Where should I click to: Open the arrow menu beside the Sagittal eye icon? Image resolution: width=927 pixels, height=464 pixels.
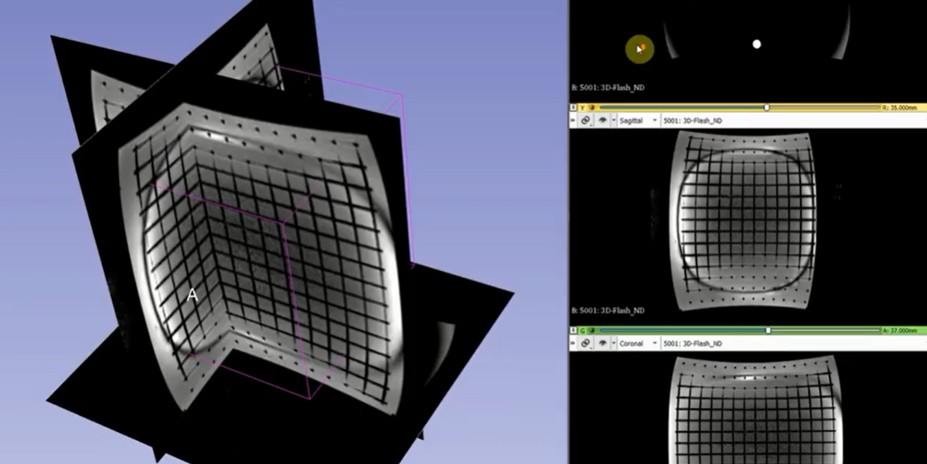612,120
